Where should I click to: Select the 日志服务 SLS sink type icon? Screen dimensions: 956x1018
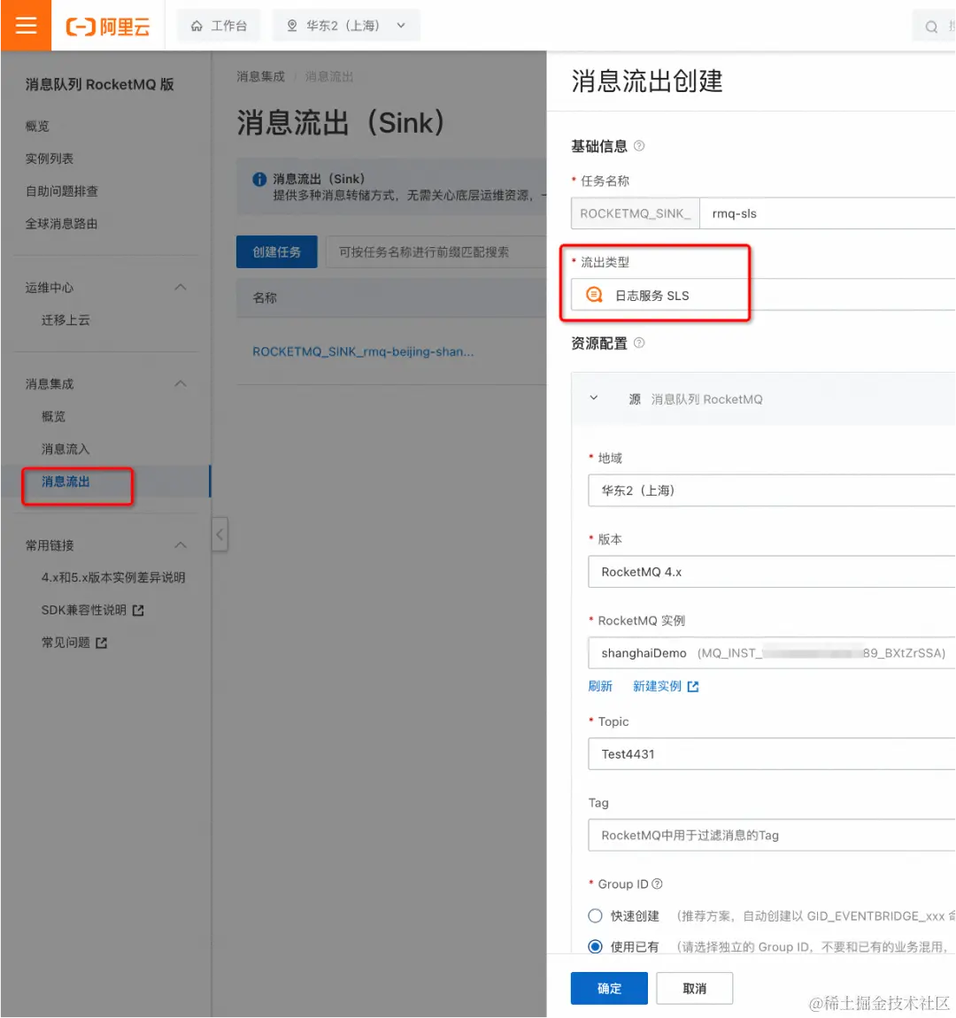593,295
